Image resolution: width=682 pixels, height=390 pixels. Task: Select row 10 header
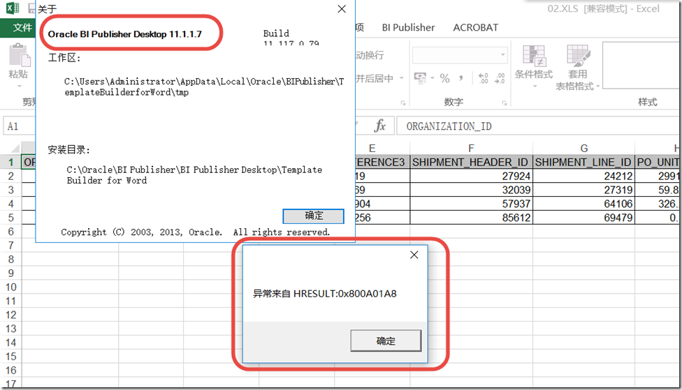pos(11,287)
